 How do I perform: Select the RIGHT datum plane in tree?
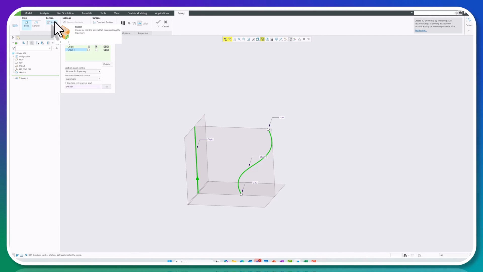22,60
